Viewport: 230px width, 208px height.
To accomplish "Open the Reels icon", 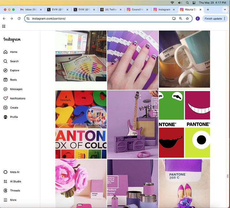I will click(5, 80).
